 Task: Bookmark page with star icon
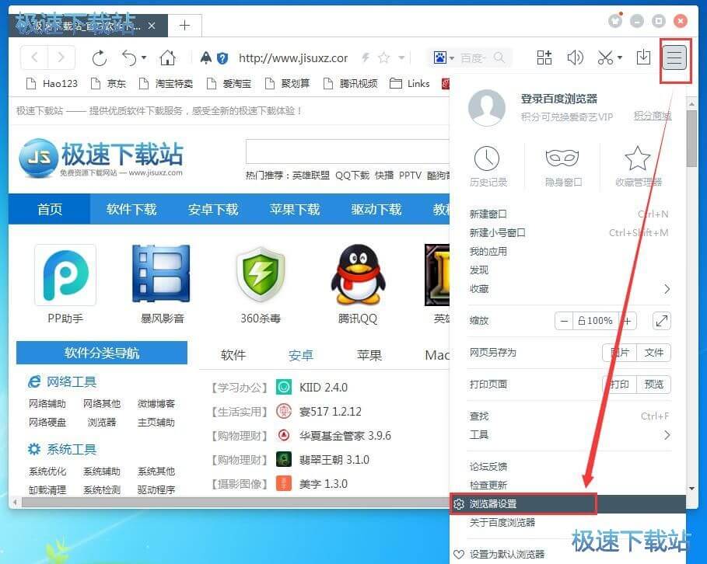383,57
